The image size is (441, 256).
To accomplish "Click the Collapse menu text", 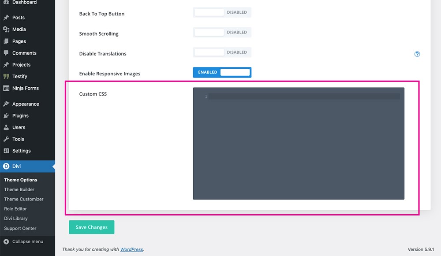I will pyautogui.click(x=28, y=241).
